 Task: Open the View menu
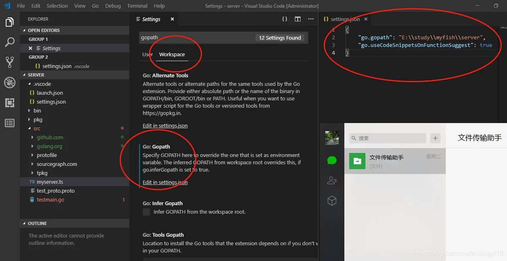[80, 6]
